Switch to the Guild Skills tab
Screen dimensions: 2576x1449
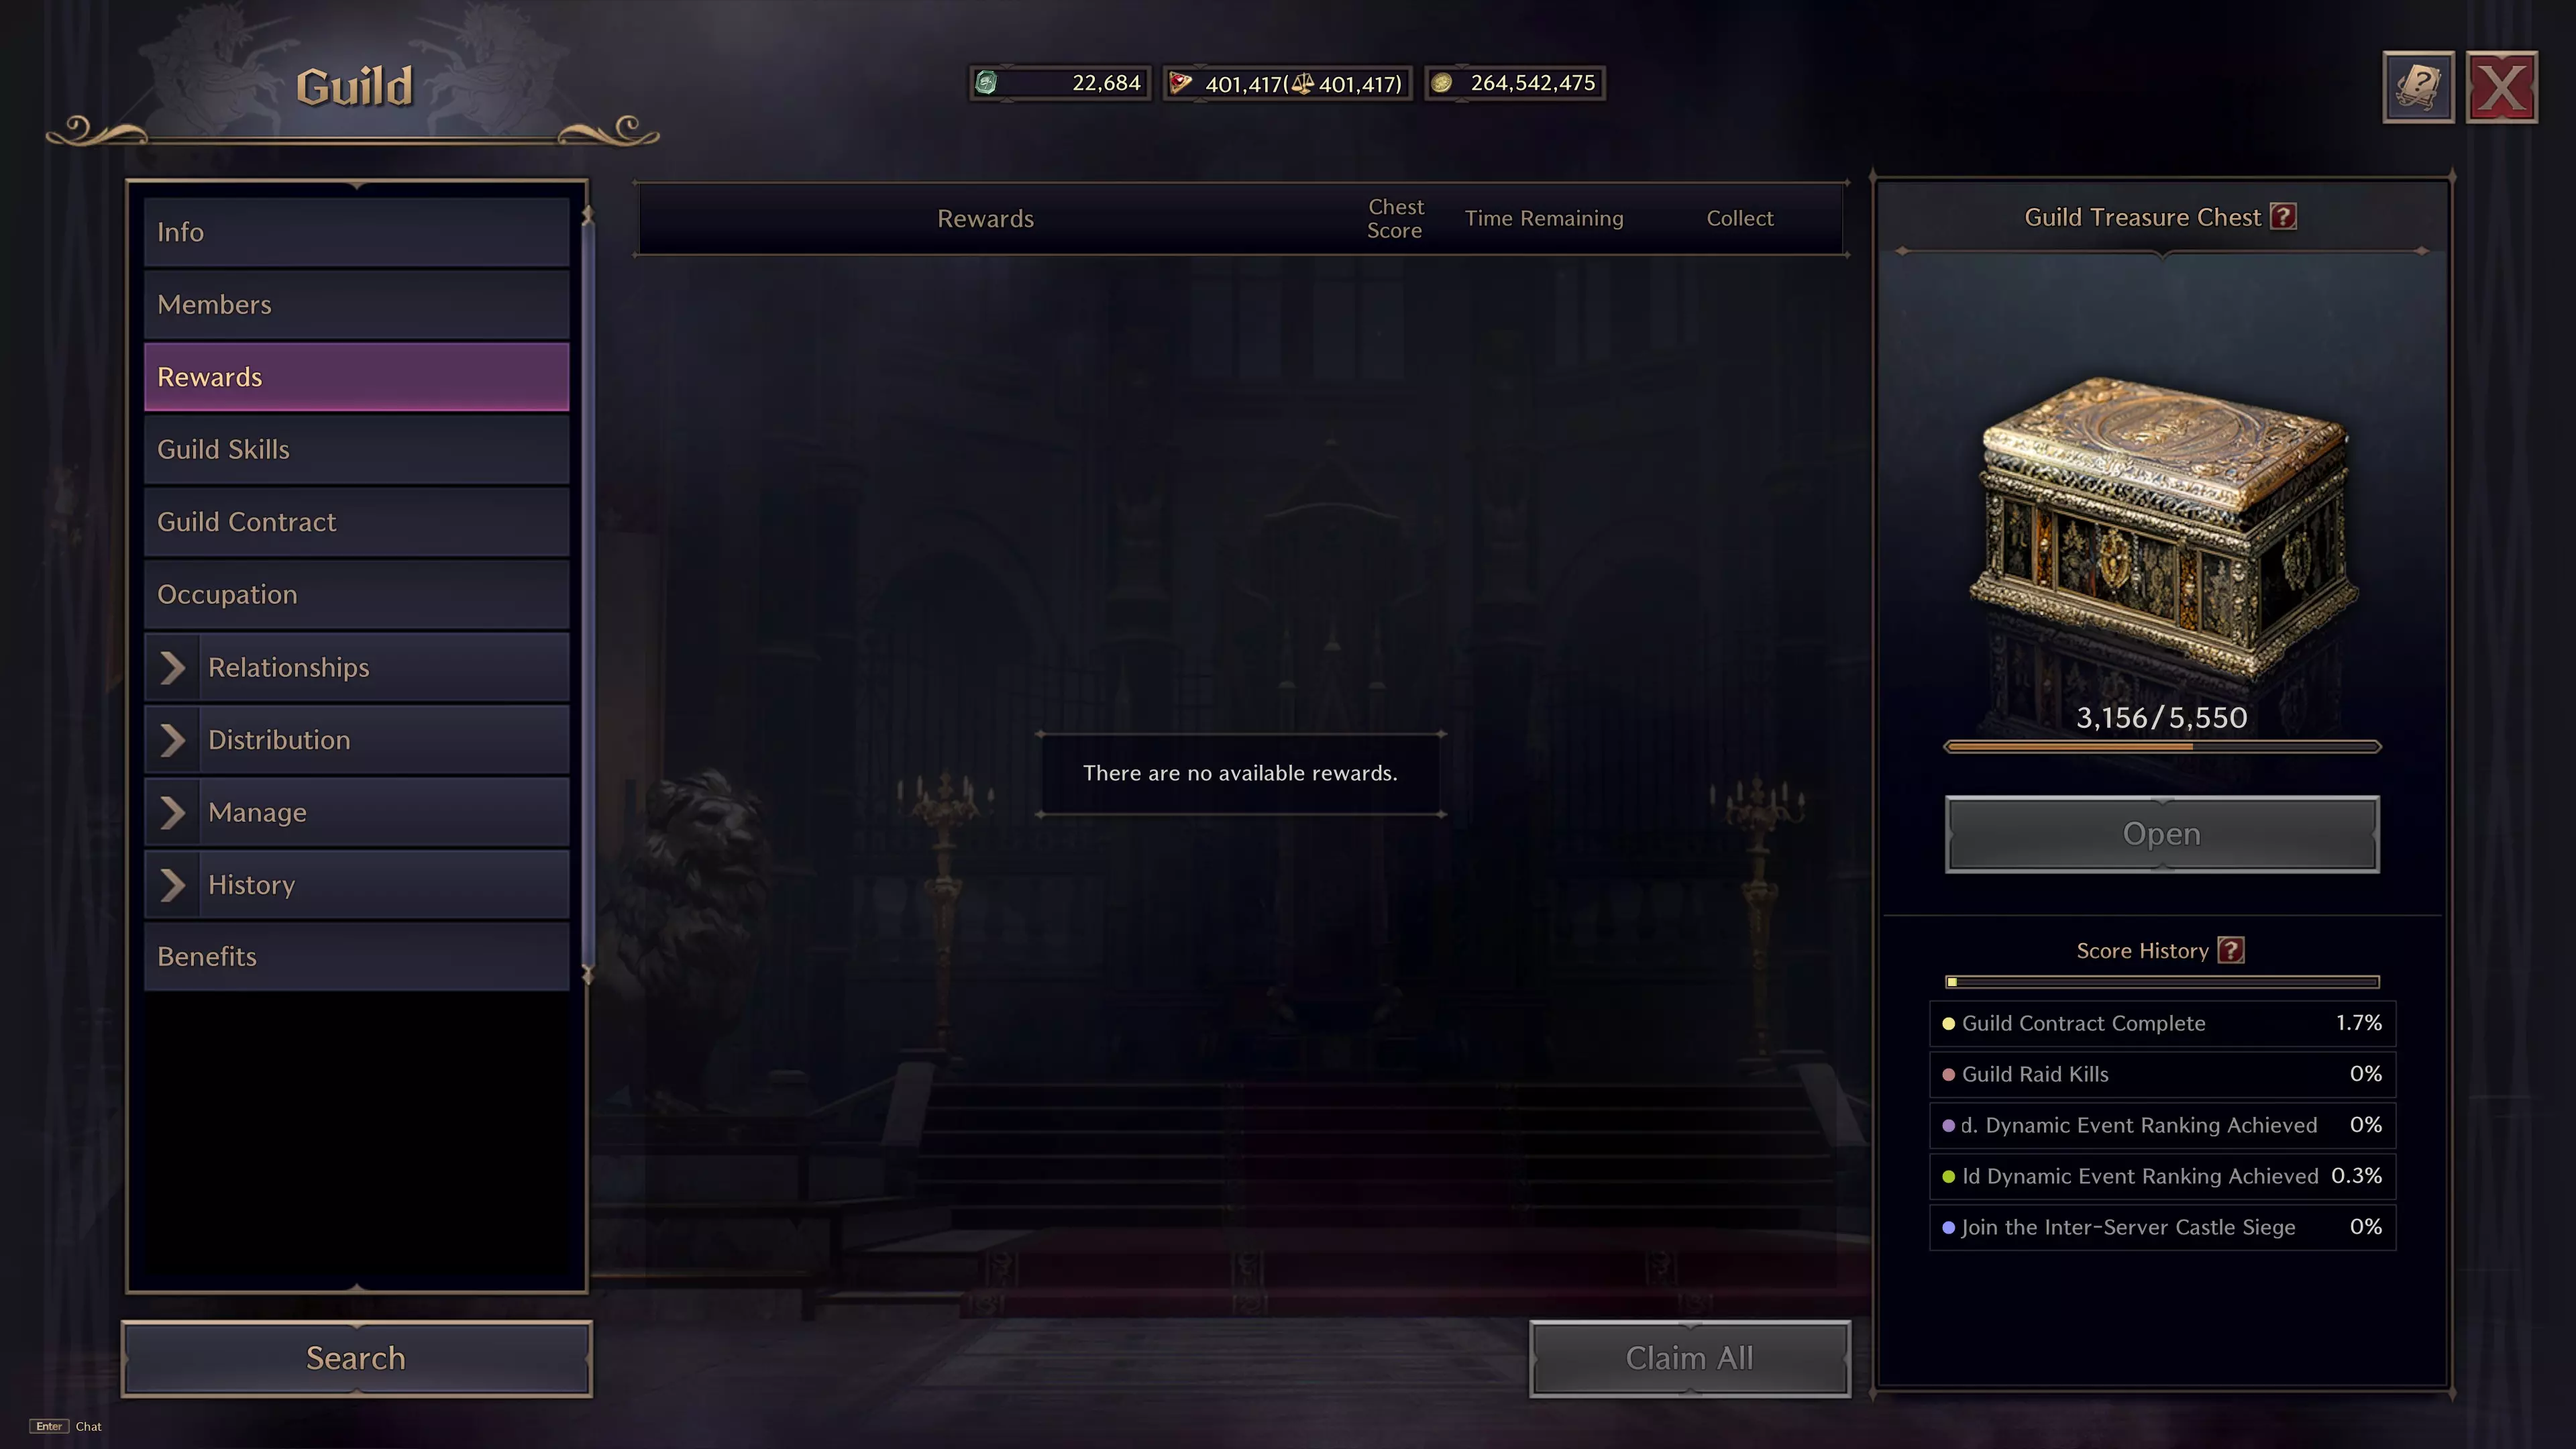(357, 450)
